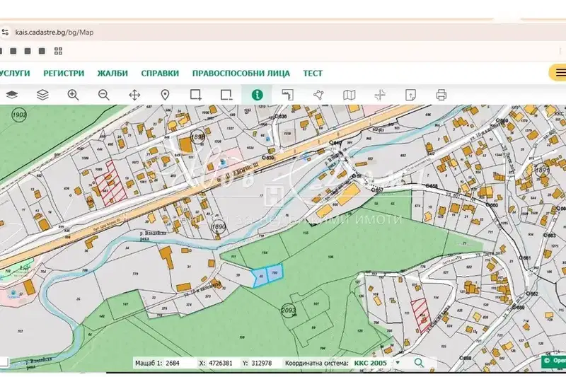Click the X coordinate field 4726381

pos(220,363)
